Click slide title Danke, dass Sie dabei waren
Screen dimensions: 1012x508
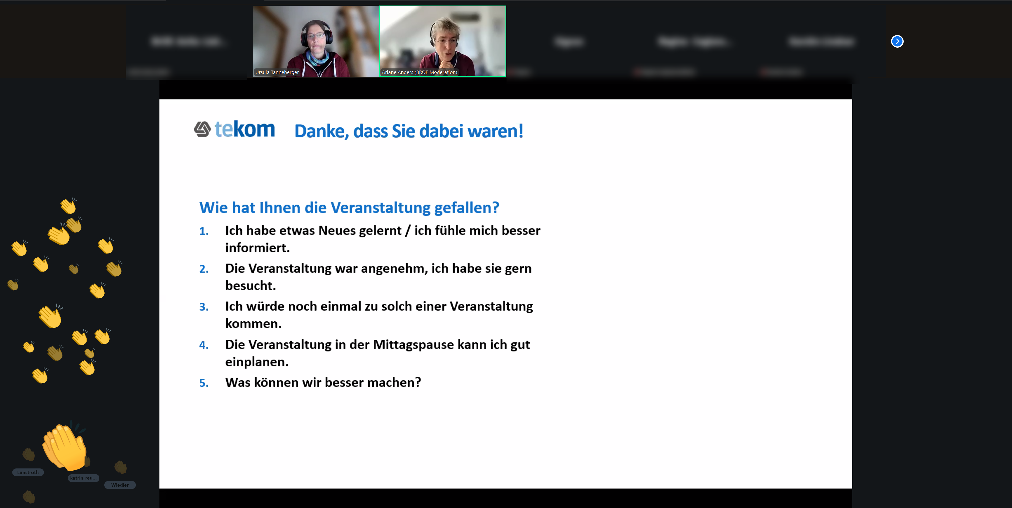click(408, 131)
